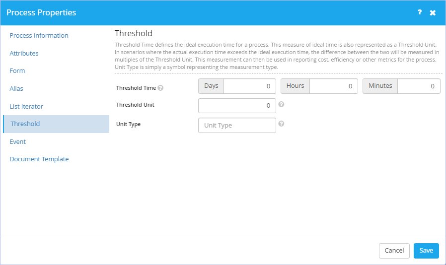446x265 pixels.
Task: Focus the Hours threshold input
Action: click(334, 86)
